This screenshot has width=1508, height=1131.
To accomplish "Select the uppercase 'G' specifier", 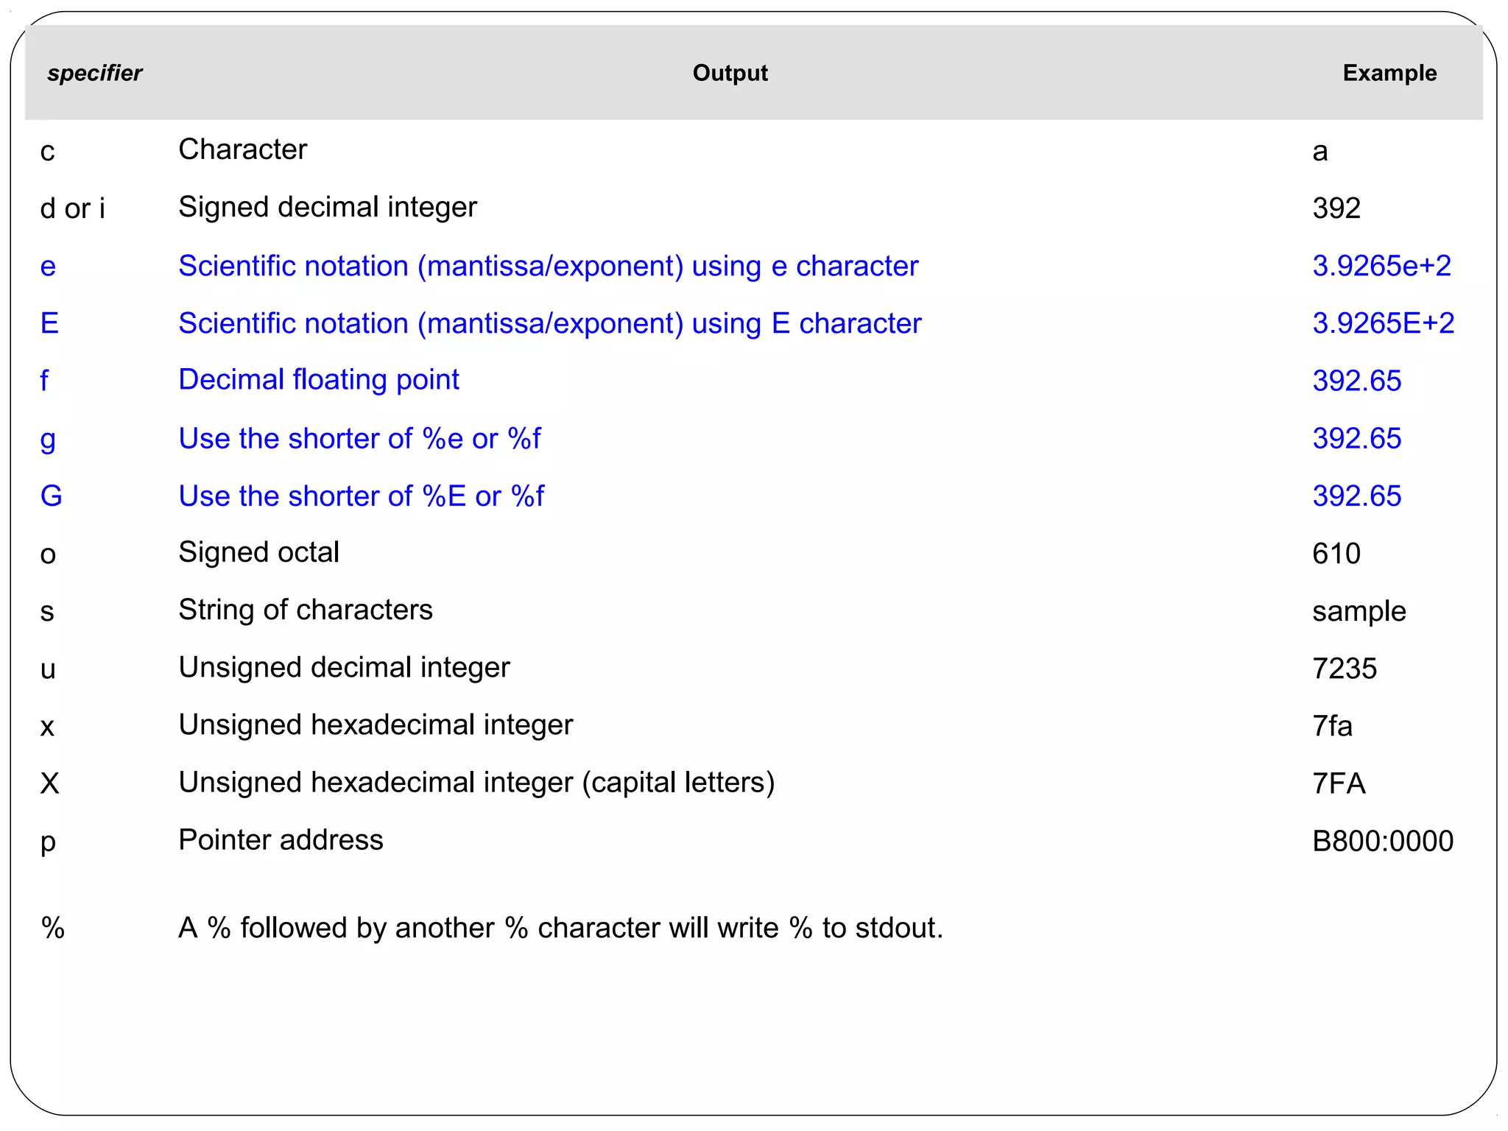I will [x=51, y=496].
